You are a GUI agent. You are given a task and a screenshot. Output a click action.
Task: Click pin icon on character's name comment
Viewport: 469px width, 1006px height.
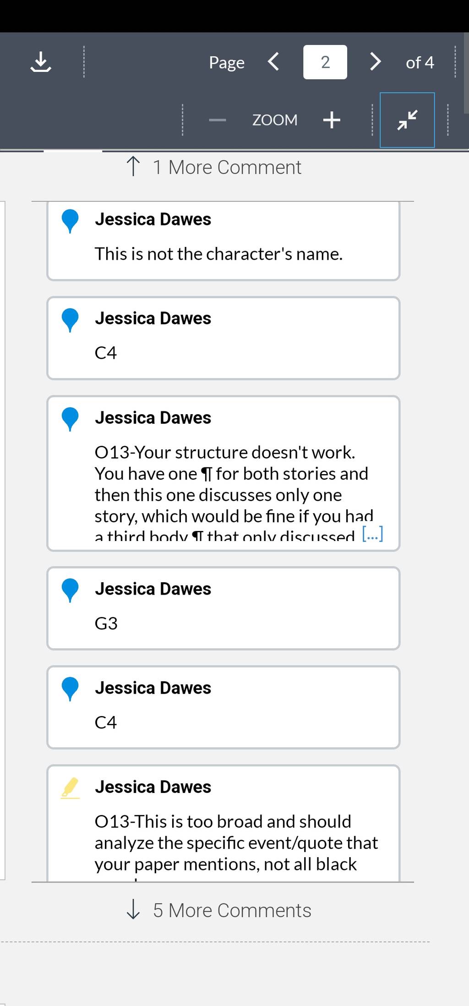[70, 221]
